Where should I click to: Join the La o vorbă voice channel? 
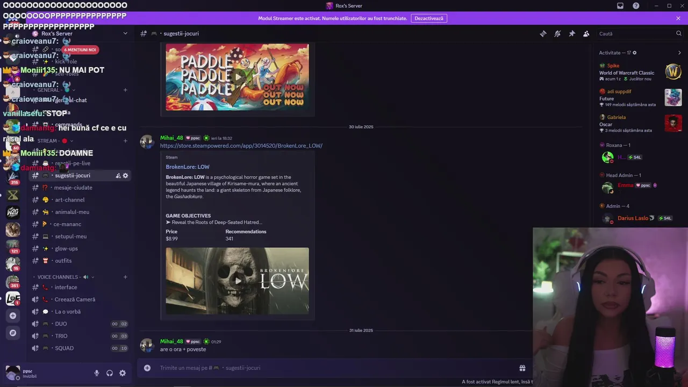pos(81,312)
